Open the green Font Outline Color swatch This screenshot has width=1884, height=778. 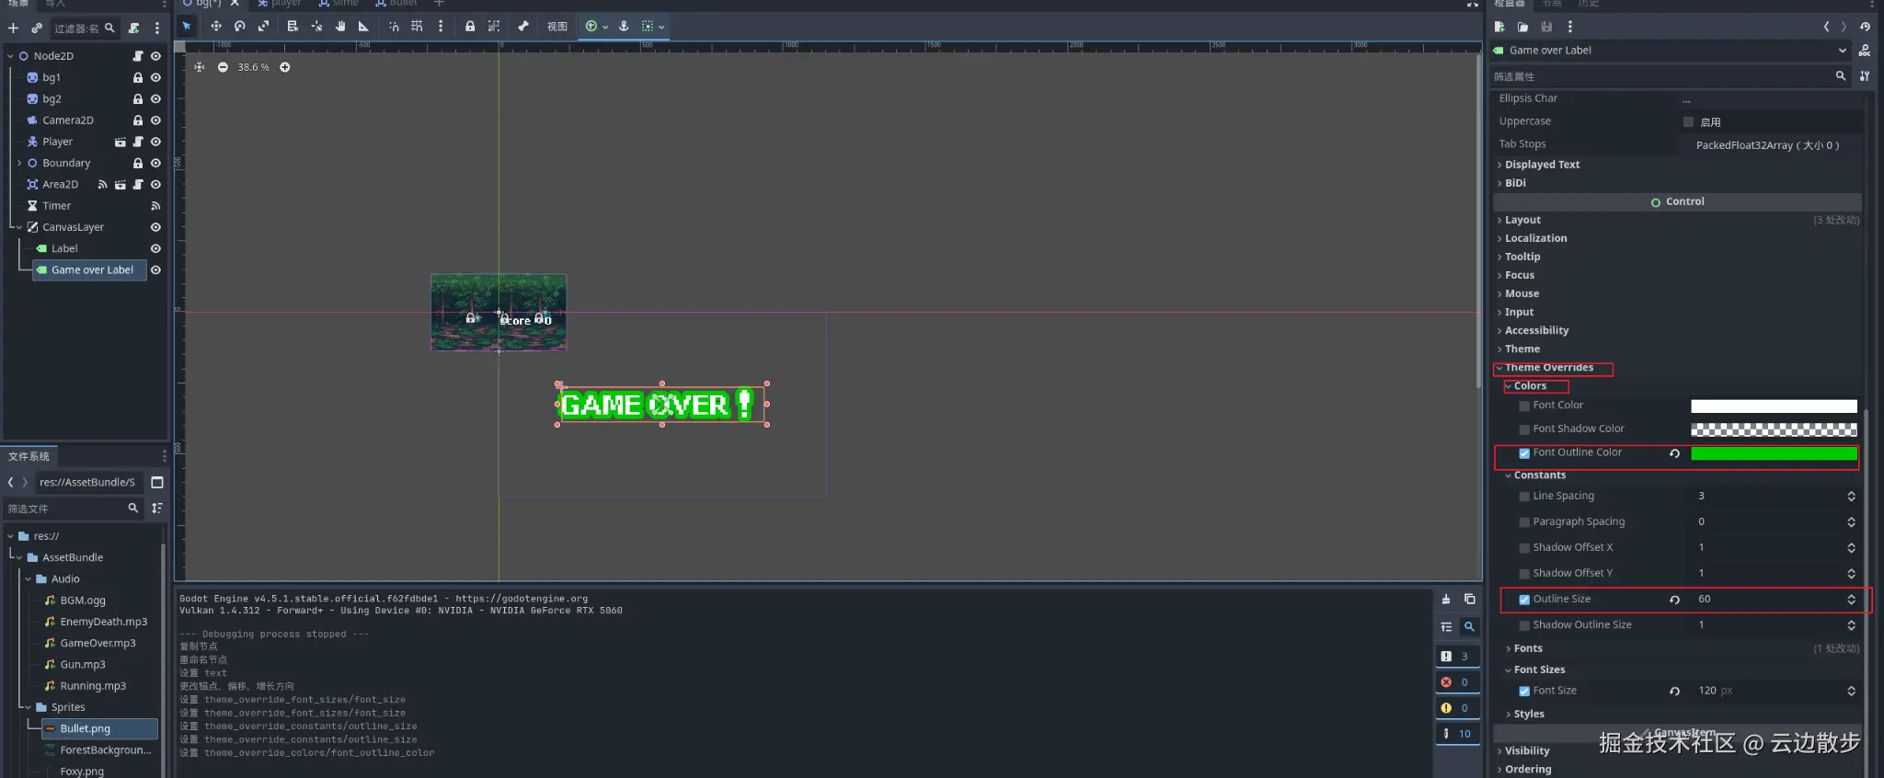click(1774, 453)
